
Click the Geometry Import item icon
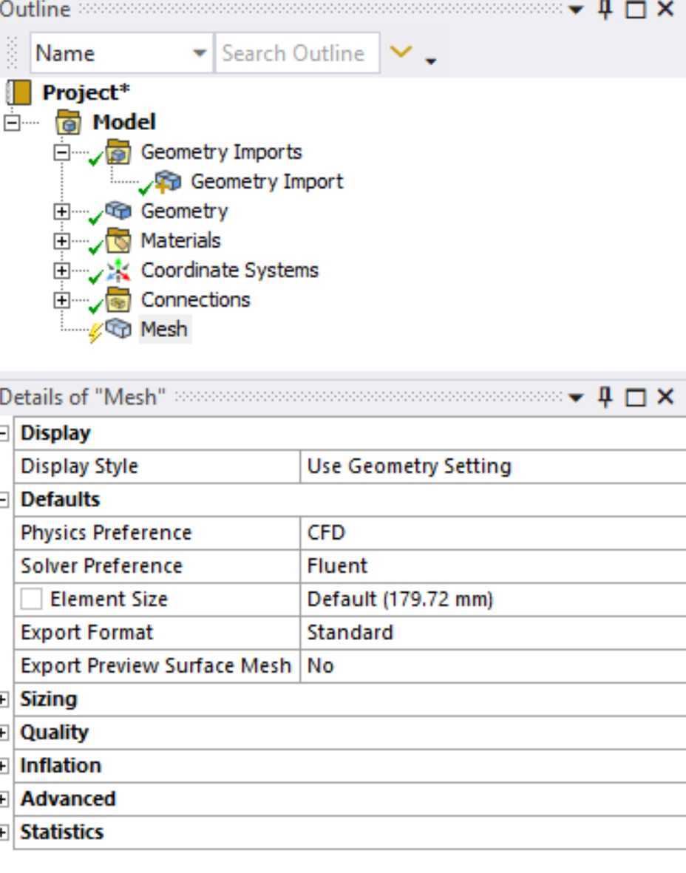(168, 182)
